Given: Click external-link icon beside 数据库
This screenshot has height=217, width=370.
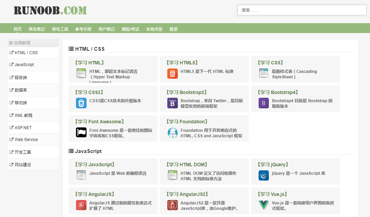Looking at the screenshot, I should (11, 90).
